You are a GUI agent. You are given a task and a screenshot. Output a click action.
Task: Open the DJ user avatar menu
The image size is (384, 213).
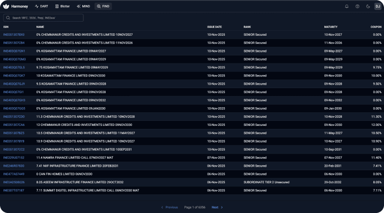coord(378,7)
